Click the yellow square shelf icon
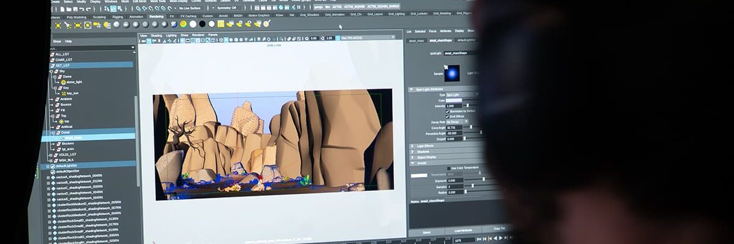 pos(221,24)
